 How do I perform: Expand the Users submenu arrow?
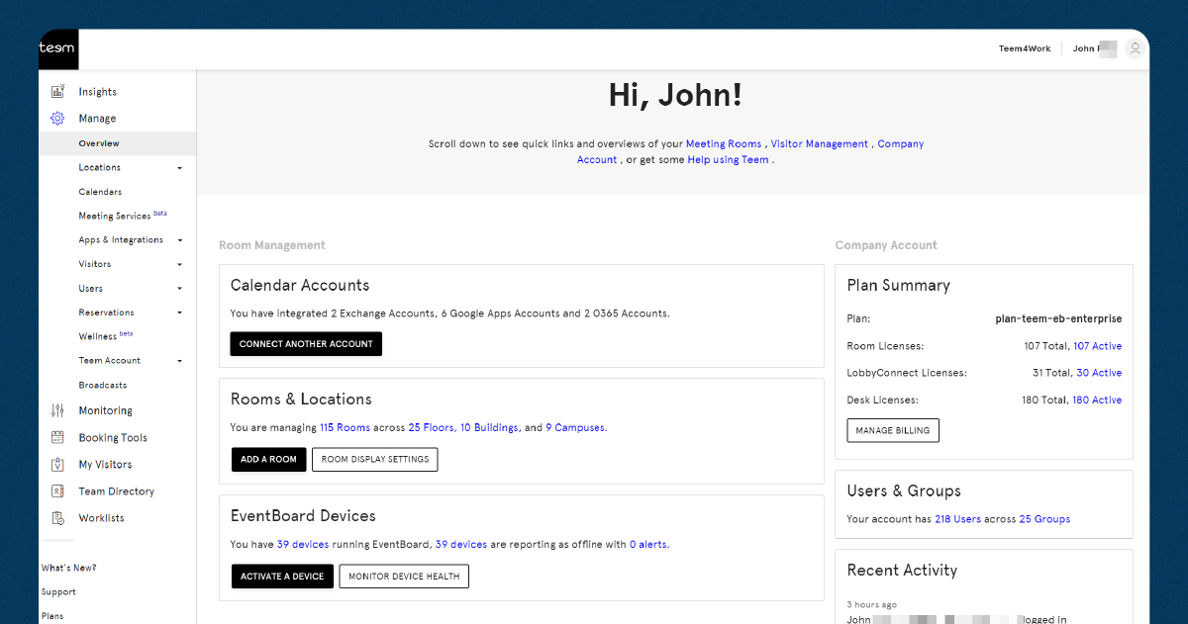180,289
